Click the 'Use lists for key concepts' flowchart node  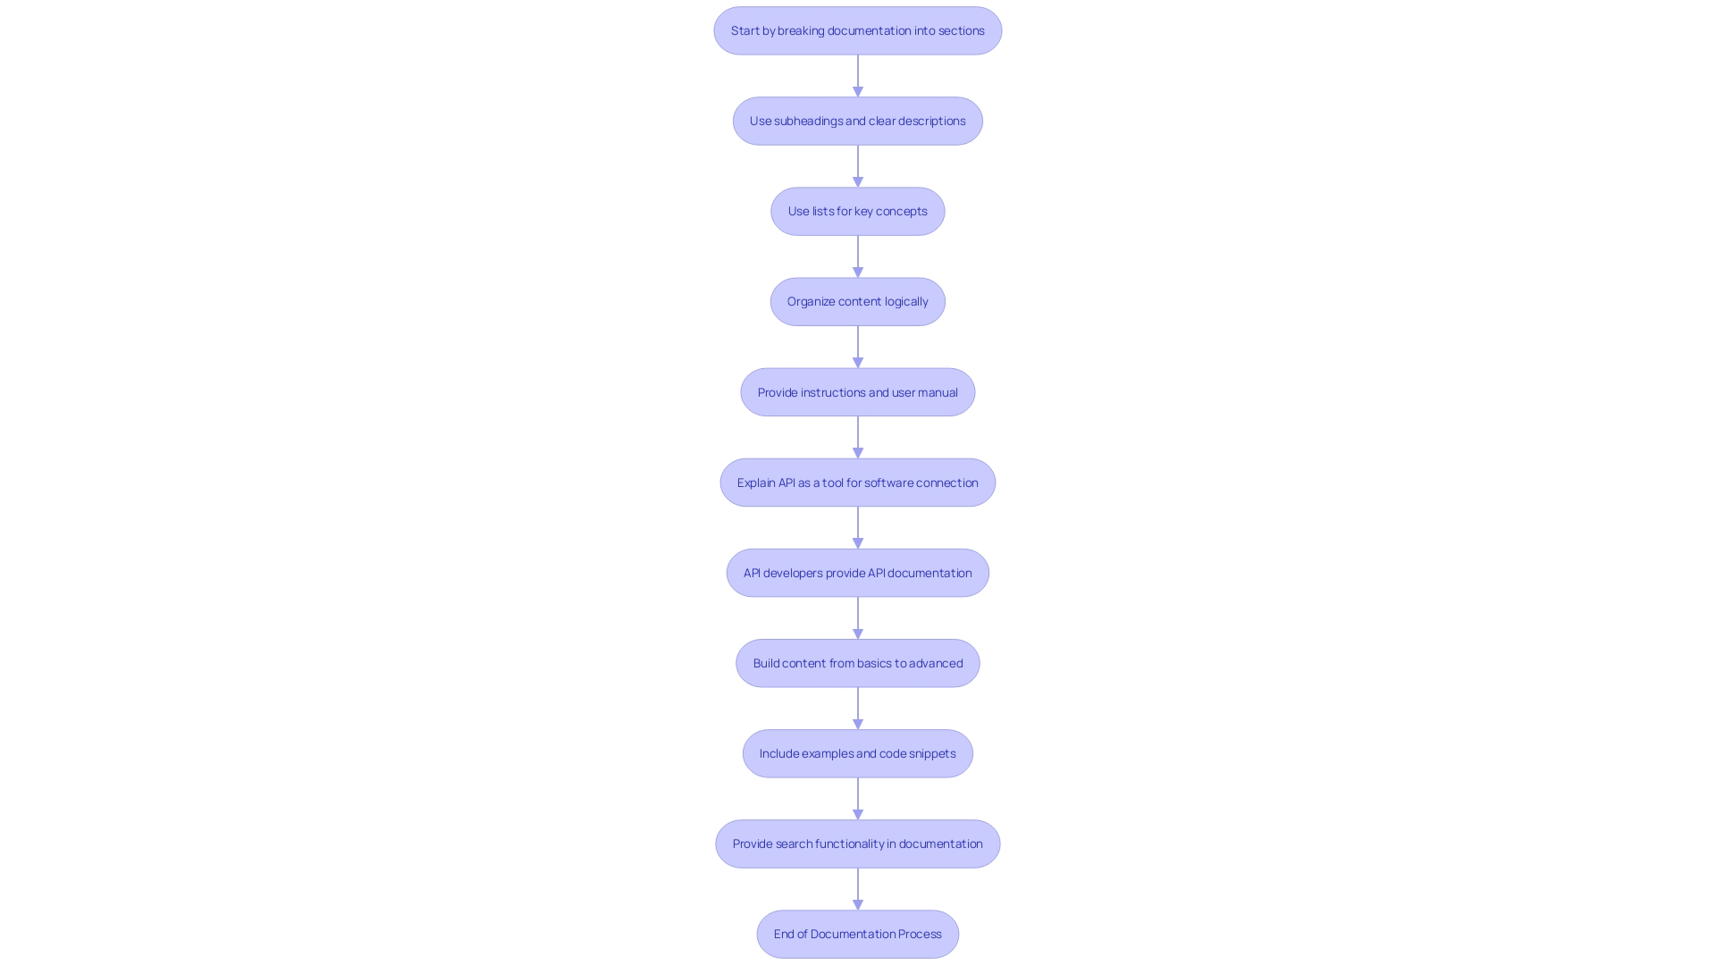858,211
